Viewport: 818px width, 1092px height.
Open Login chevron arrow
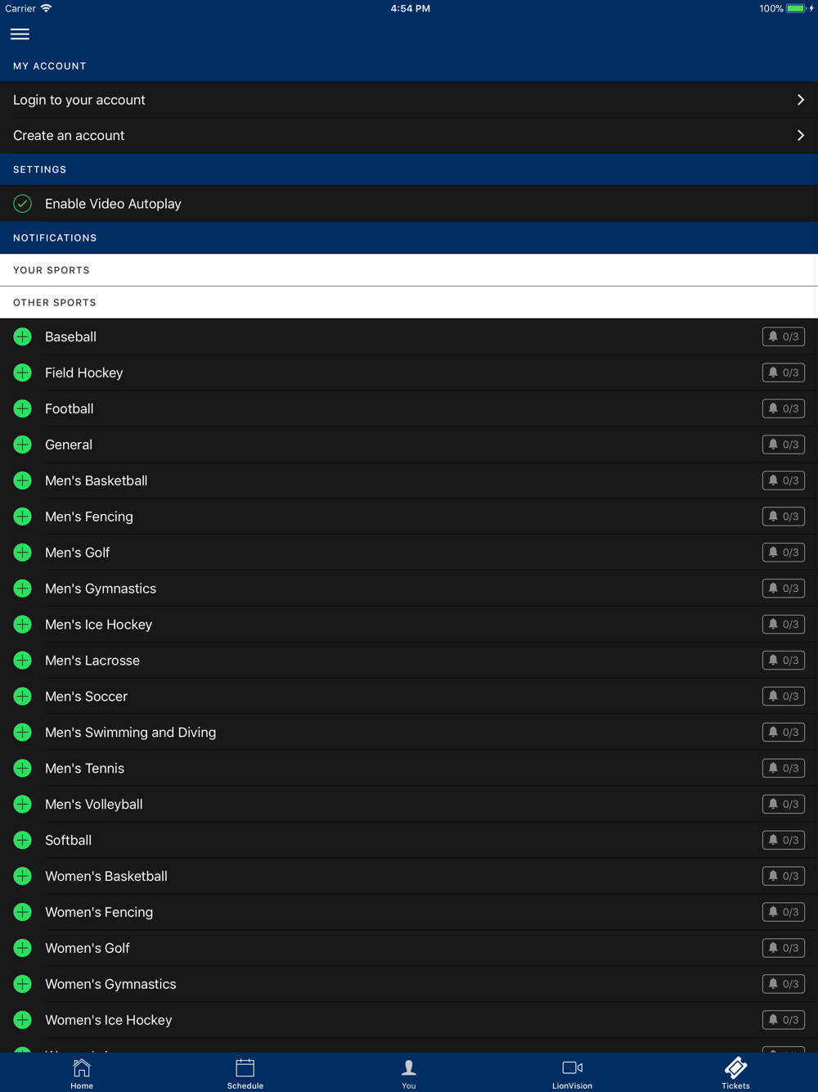coord(801,100)
